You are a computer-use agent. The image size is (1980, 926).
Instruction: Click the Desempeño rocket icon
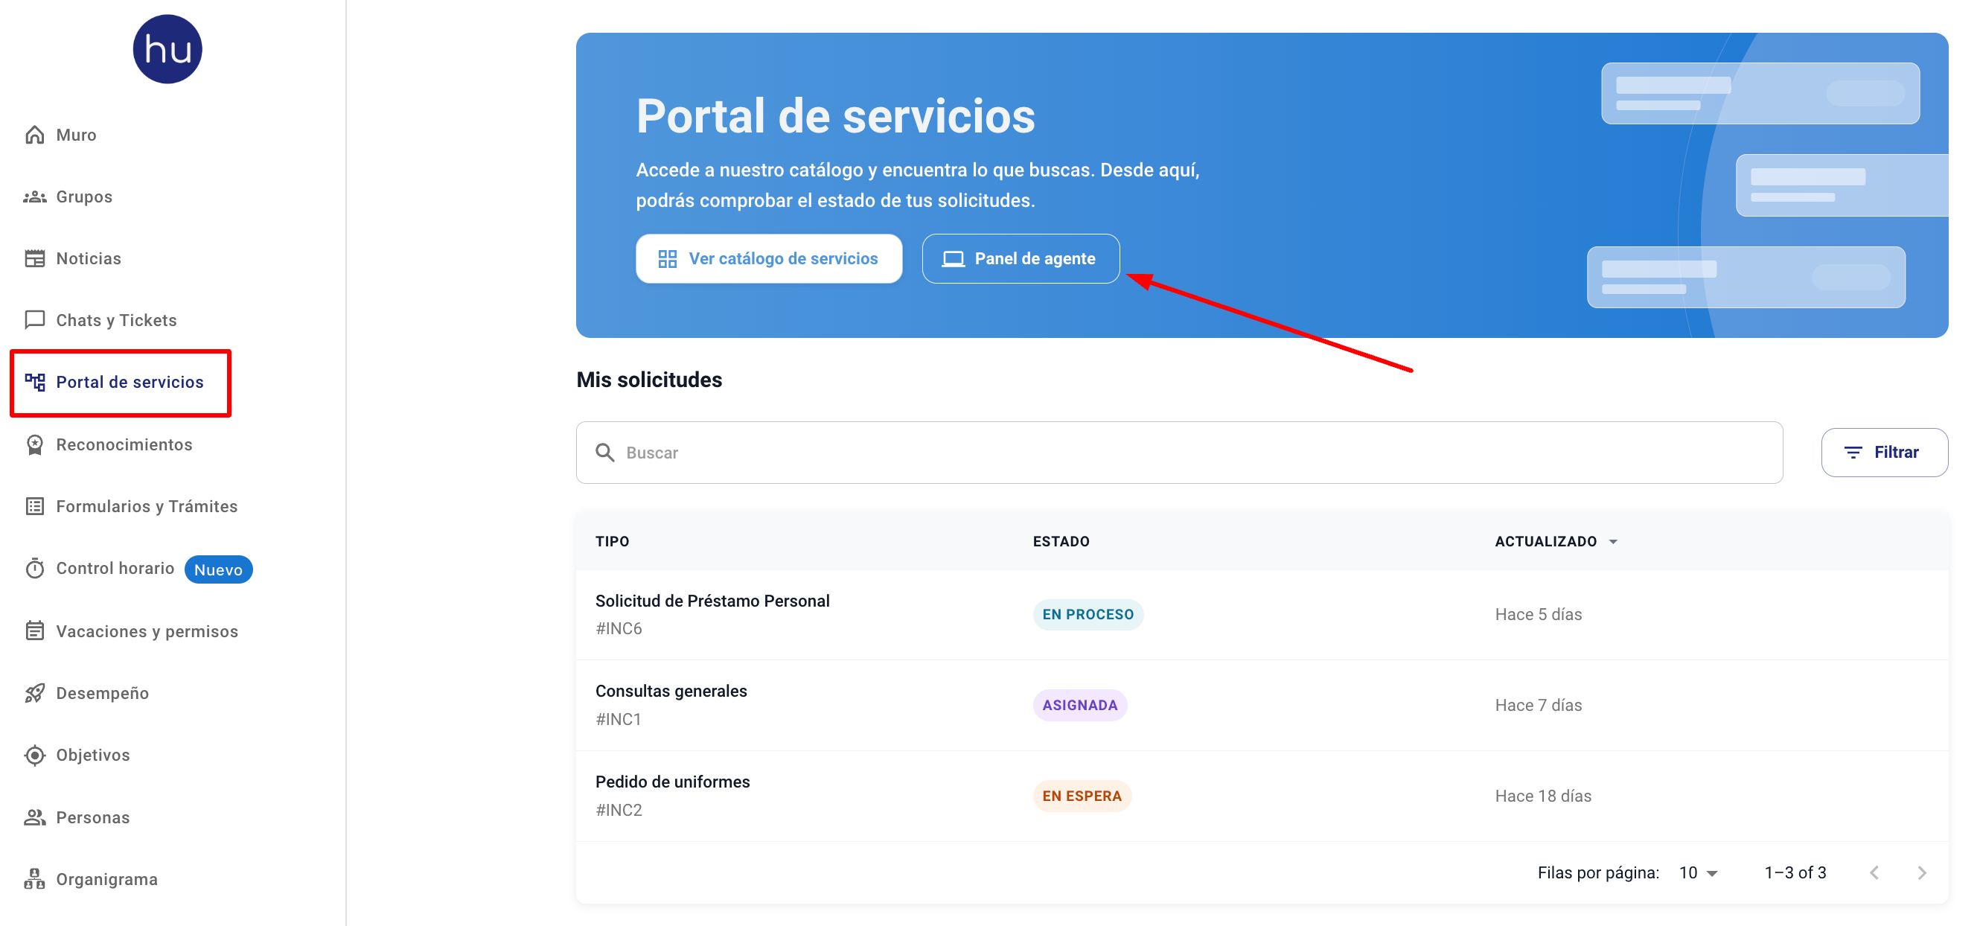pyautogui.click(x=34, y=693)
